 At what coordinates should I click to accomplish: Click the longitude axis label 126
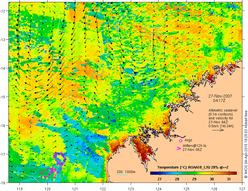pyautogui.click(x=214, y=188)
